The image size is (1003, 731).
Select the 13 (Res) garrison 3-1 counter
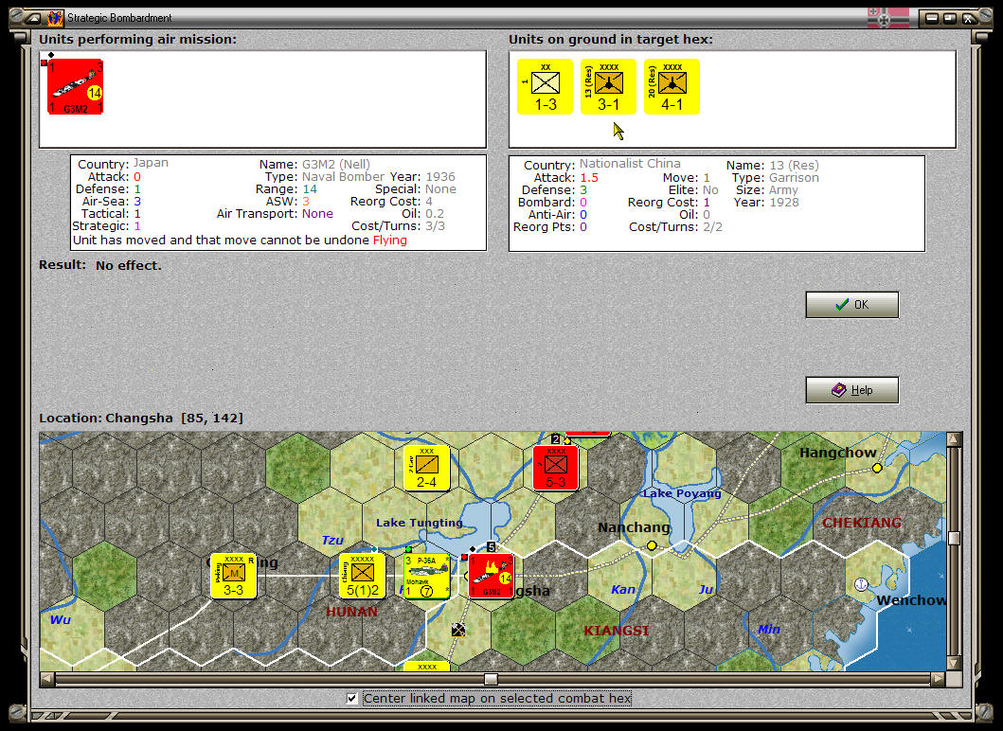[x=608, y=87]
